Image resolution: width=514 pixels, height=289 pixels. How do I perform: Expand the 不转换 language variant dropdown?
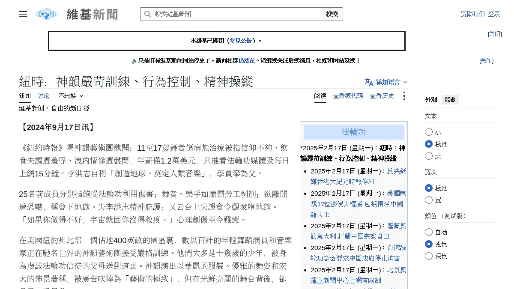tap(71, 96)
